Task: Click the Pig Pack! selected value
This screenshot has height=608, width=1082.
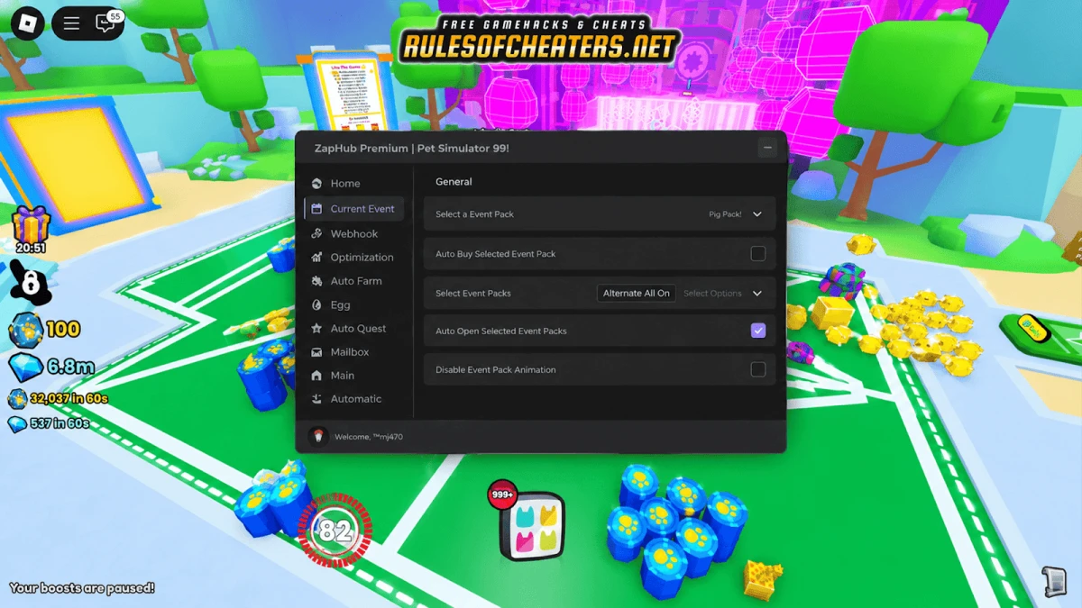Action: [x=725, y=214]
